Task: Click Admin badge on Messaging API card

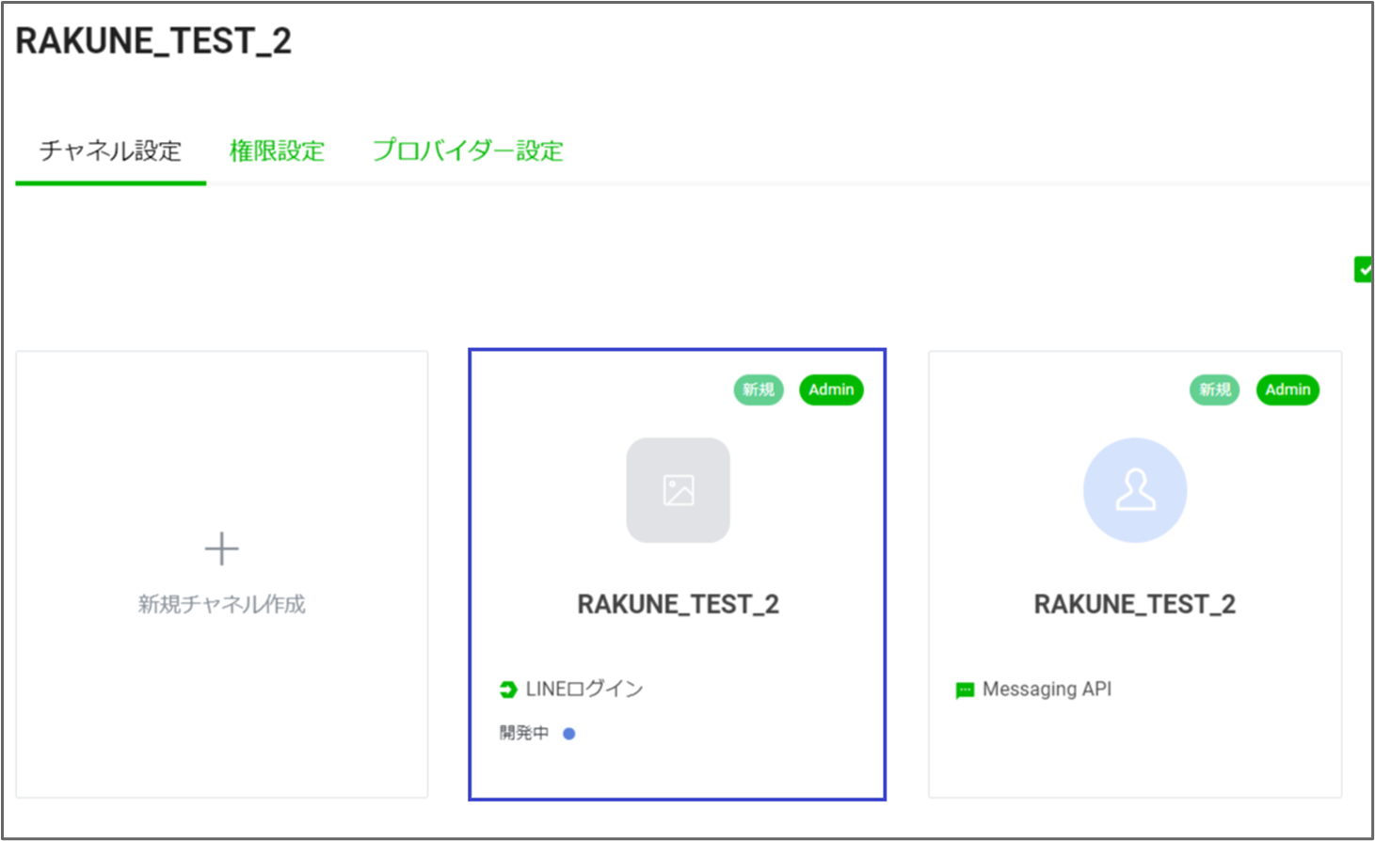Action: pos(1288,389)
